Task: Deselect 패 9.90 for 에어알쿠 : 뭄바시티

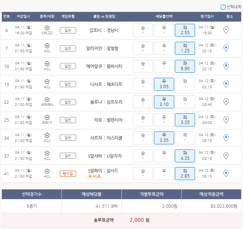Action: click(x=185, y=66)
